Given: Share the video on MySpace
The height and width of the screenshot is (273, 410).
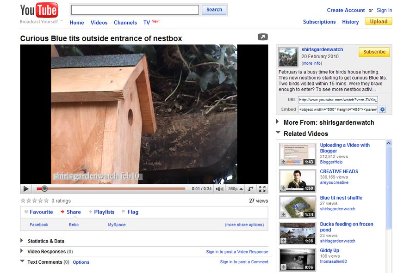Looking at the screenshot, I should 117,224.
